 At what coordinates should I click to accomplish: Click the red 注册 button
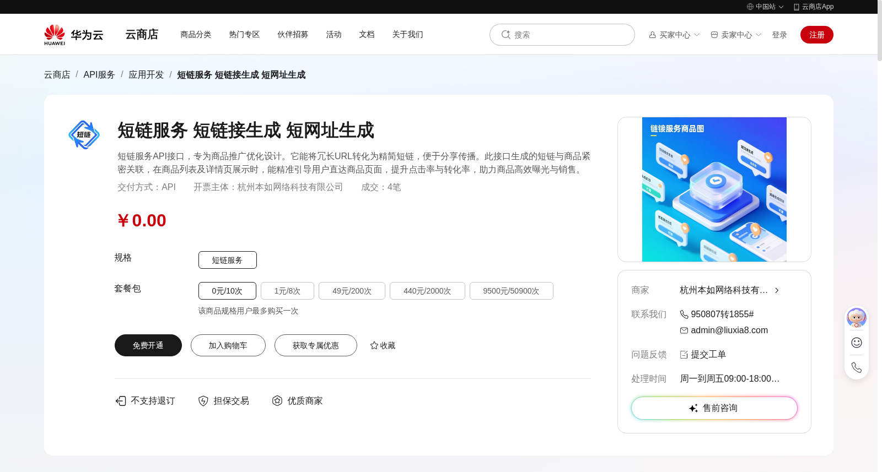pyautogui.click(x=817, y=35)
